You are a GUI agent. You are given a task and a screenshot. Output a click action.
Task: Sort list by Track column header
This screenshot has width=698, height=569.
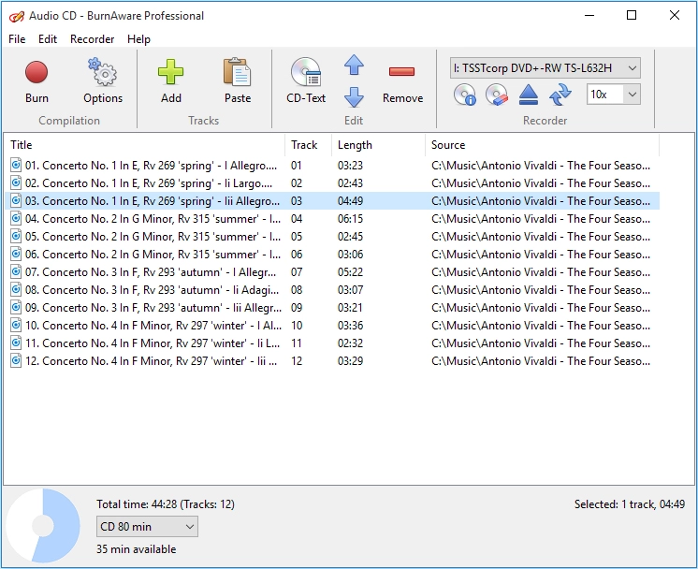pyautogui.click(x=309, y=145)
